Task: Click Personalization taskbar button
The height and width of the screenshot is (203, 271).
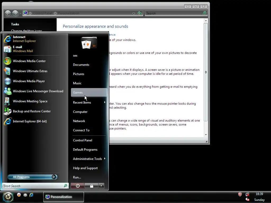Action: click(64, 197)
